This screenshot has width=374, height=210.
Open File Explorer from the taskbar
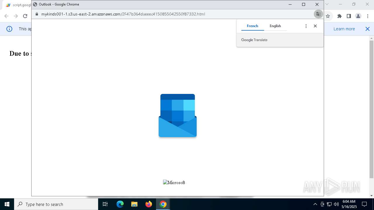pos(134,204)
